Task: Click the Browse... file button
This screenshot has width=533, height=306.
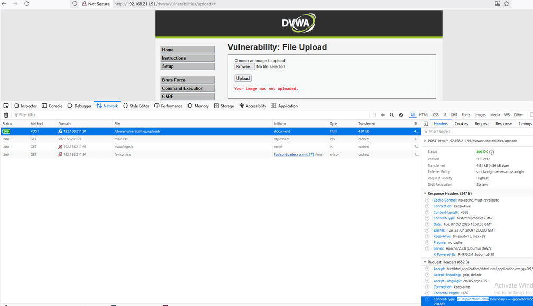Action: 244,67
